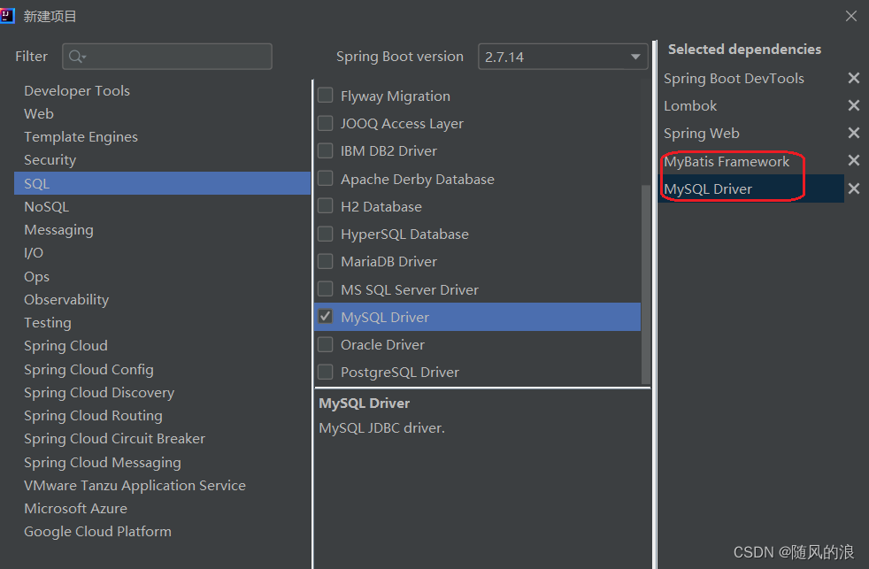Select Lombok in selected dependencies

pos(690,105)
